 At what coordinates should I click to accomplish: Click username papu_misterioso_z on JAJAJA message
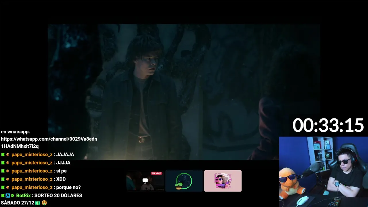tap(32, 154)
